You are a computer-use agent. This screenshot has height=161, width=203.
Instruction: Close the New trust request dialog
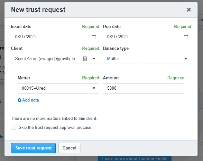click(189, 10)
